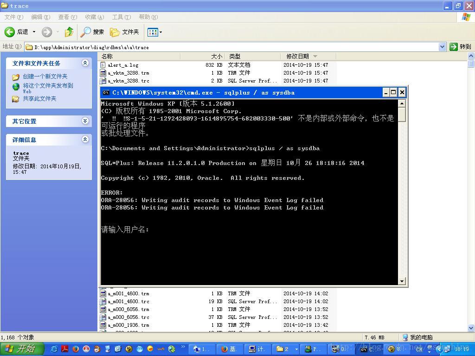Click cmd window scroll down arrow

402,281
